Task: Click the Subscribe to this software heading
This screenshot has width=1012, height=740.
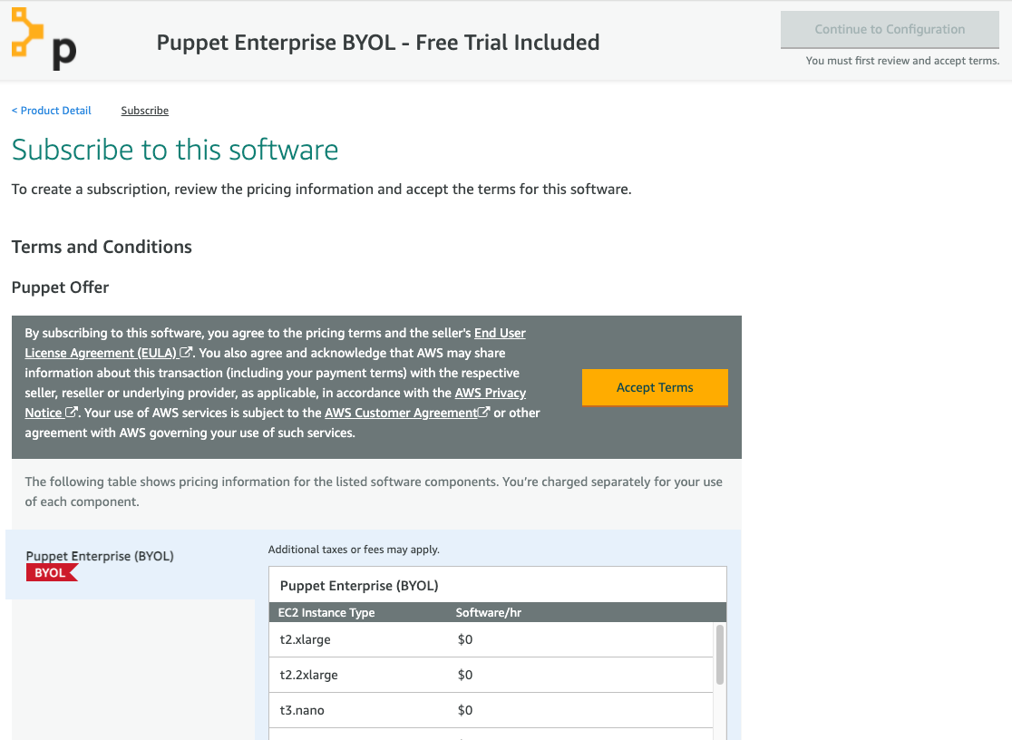Action: tap(175, 150)
